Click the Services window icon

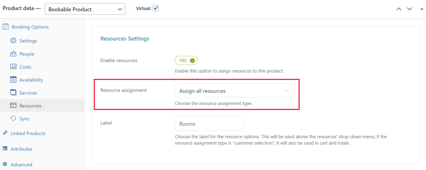[13, 92]
